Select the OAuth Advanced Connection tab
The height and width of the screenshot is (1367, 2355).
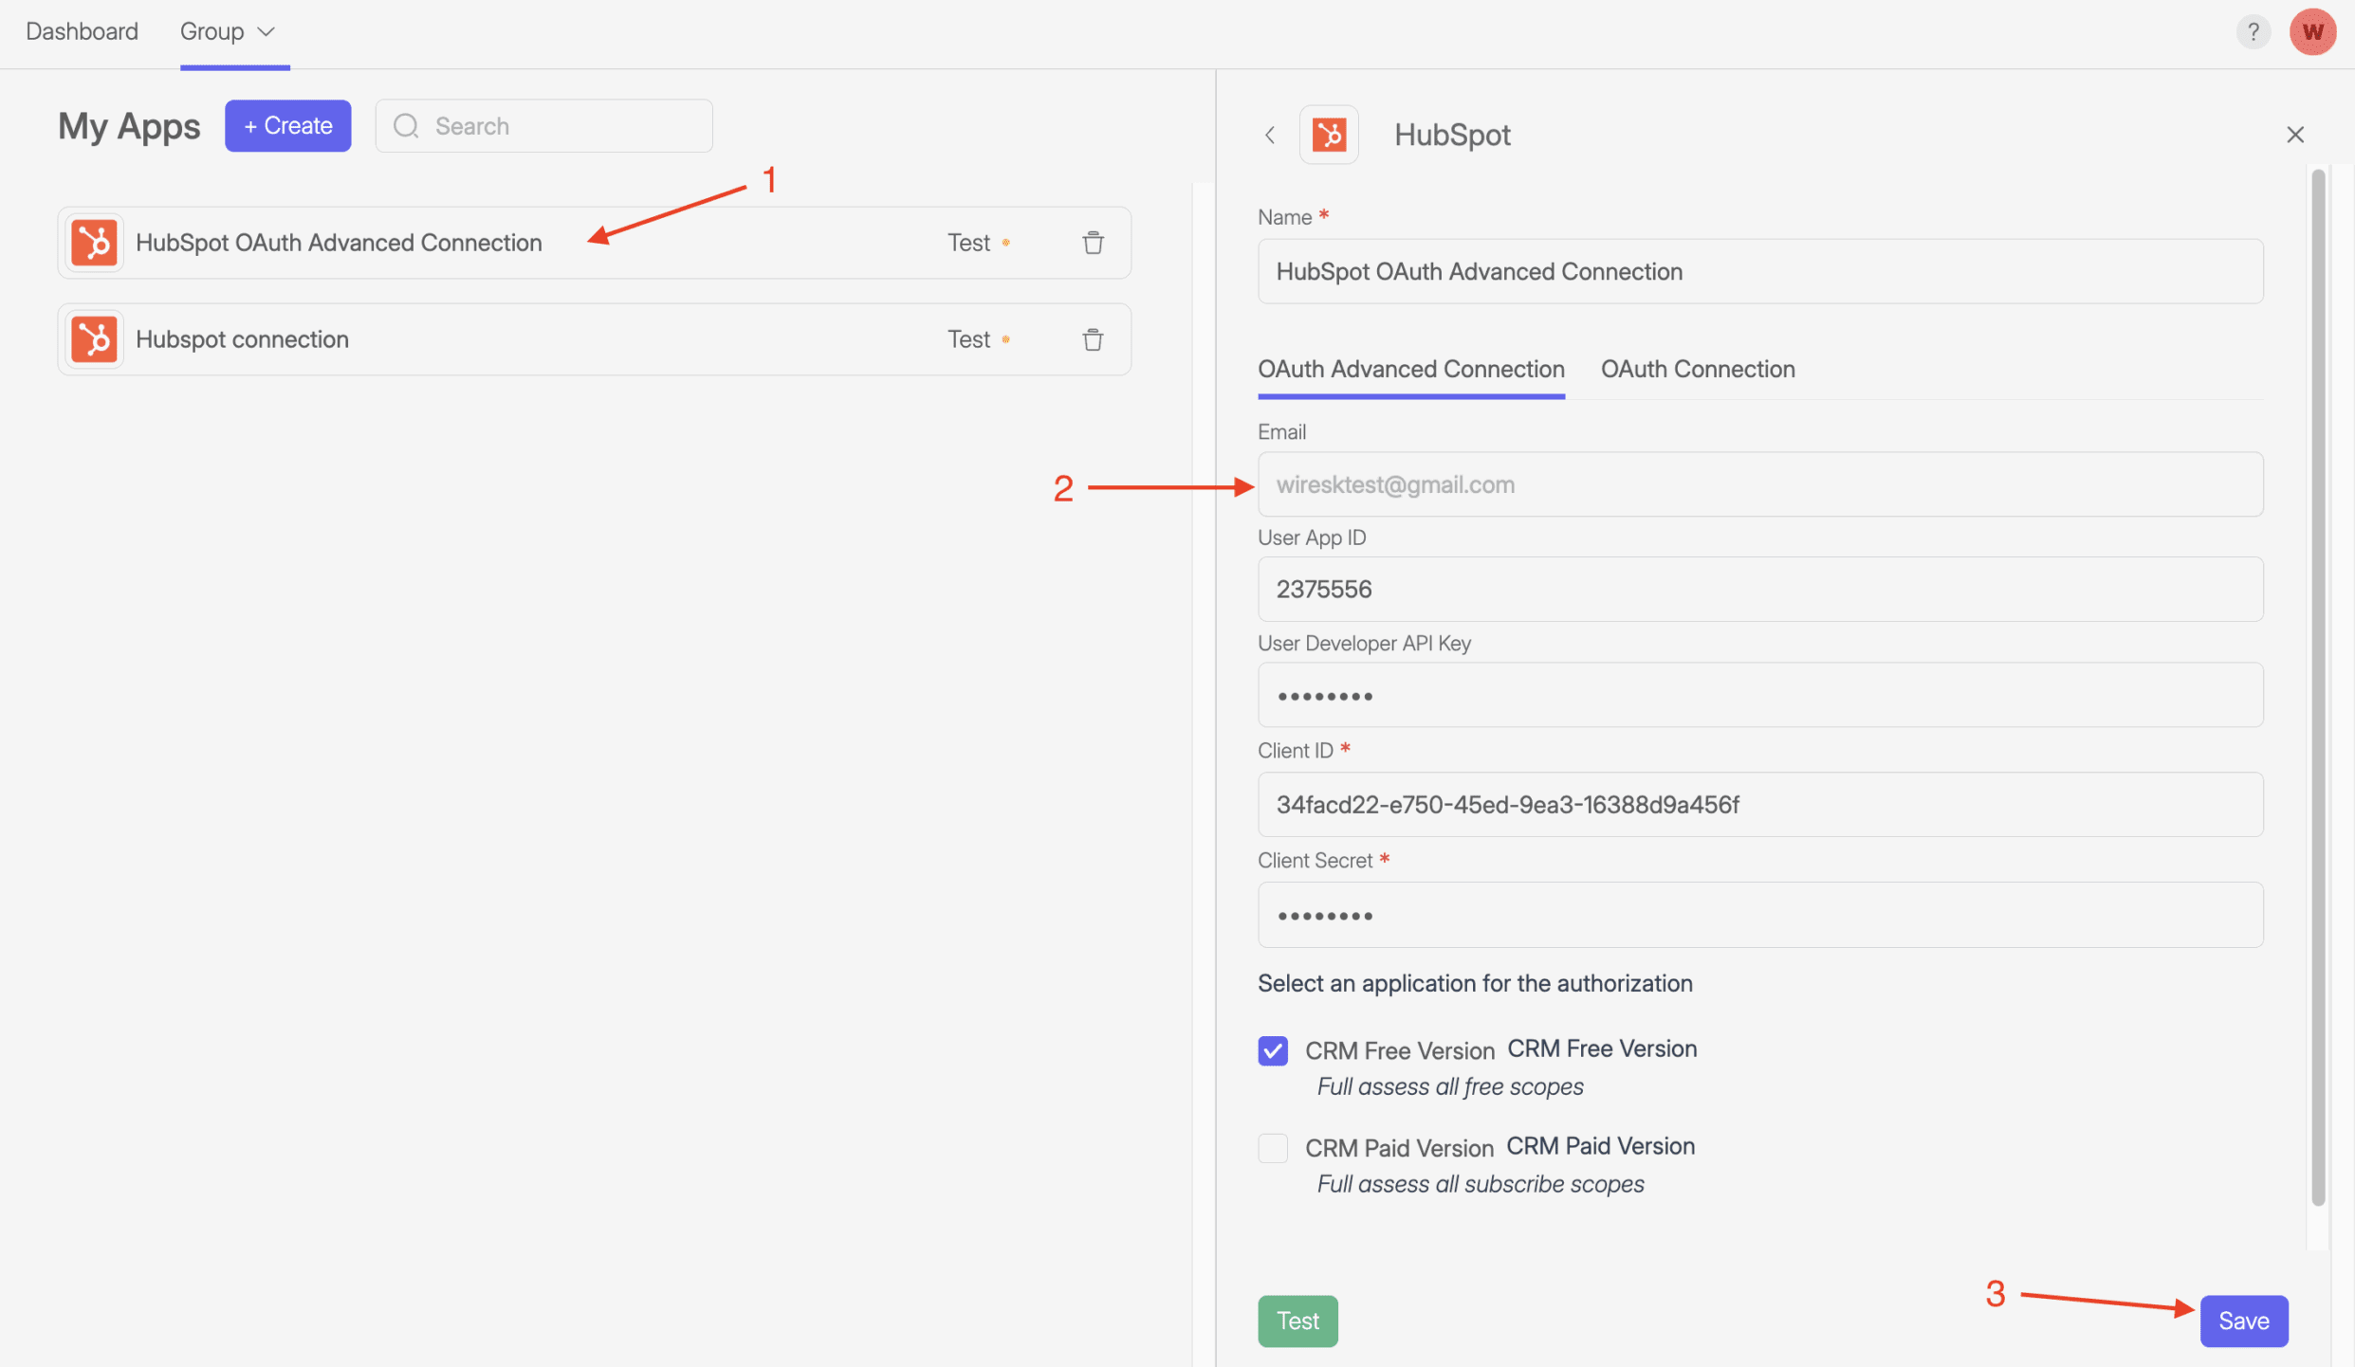click(1410, 369)
